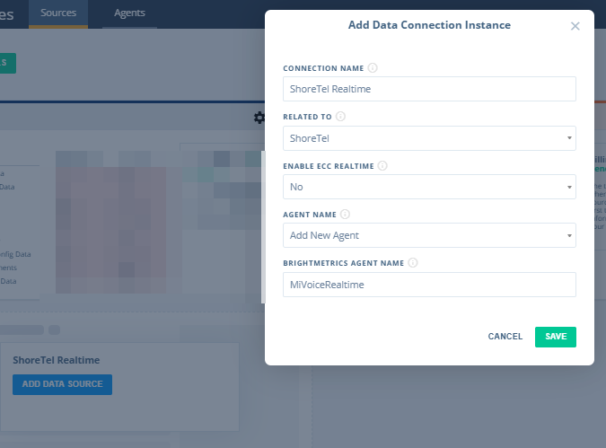Screen dimensions: 606x448
Task: Open the Agent Name dropdown
Action: pyautogui.click(x=429, y=235)
